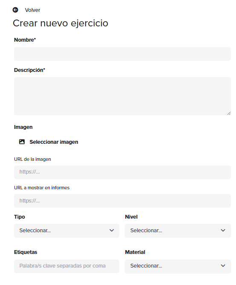This screenshot has height=285, width=236.
Task: Click the picture icon beside Seleccionar imagen
Action: pos(22,142)
